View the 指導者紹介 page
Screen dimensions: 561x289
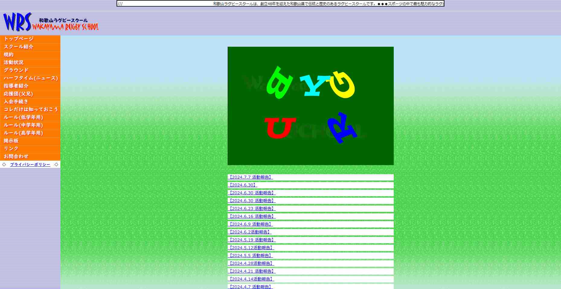[x=16, y=86]
